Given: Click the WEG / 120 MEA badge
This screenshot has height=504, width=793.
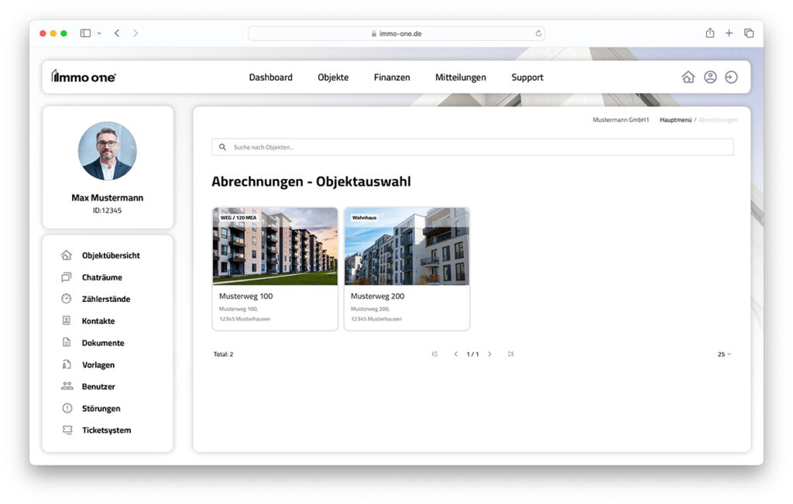Looking at the screenshot, I should click(x=239, y=218).
